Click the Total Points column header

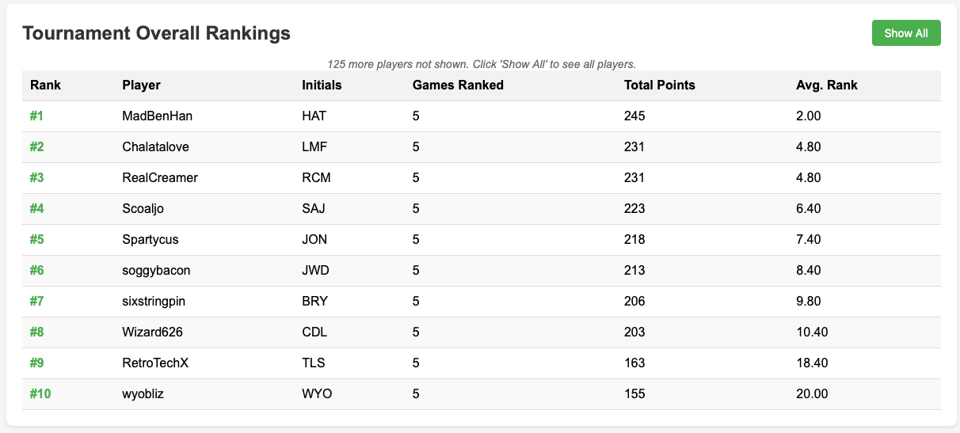660,85
